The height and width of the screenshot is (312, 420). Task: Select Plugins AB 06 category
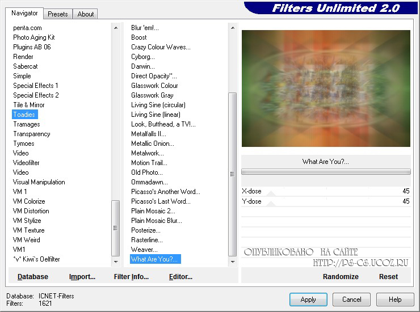pyautogui.click(x=32, y=47)
